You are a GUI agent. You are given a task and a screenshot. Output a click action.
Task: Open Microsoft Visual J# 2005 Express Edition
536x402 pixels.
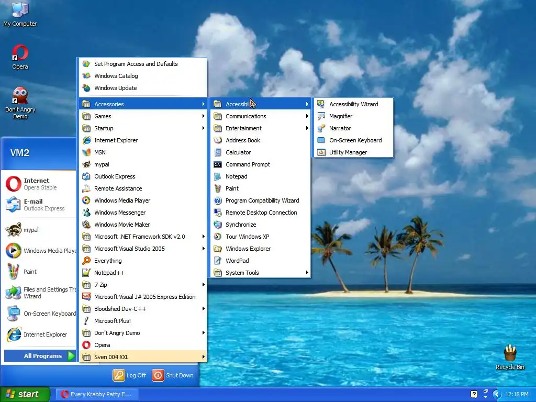tap(143, 297)
